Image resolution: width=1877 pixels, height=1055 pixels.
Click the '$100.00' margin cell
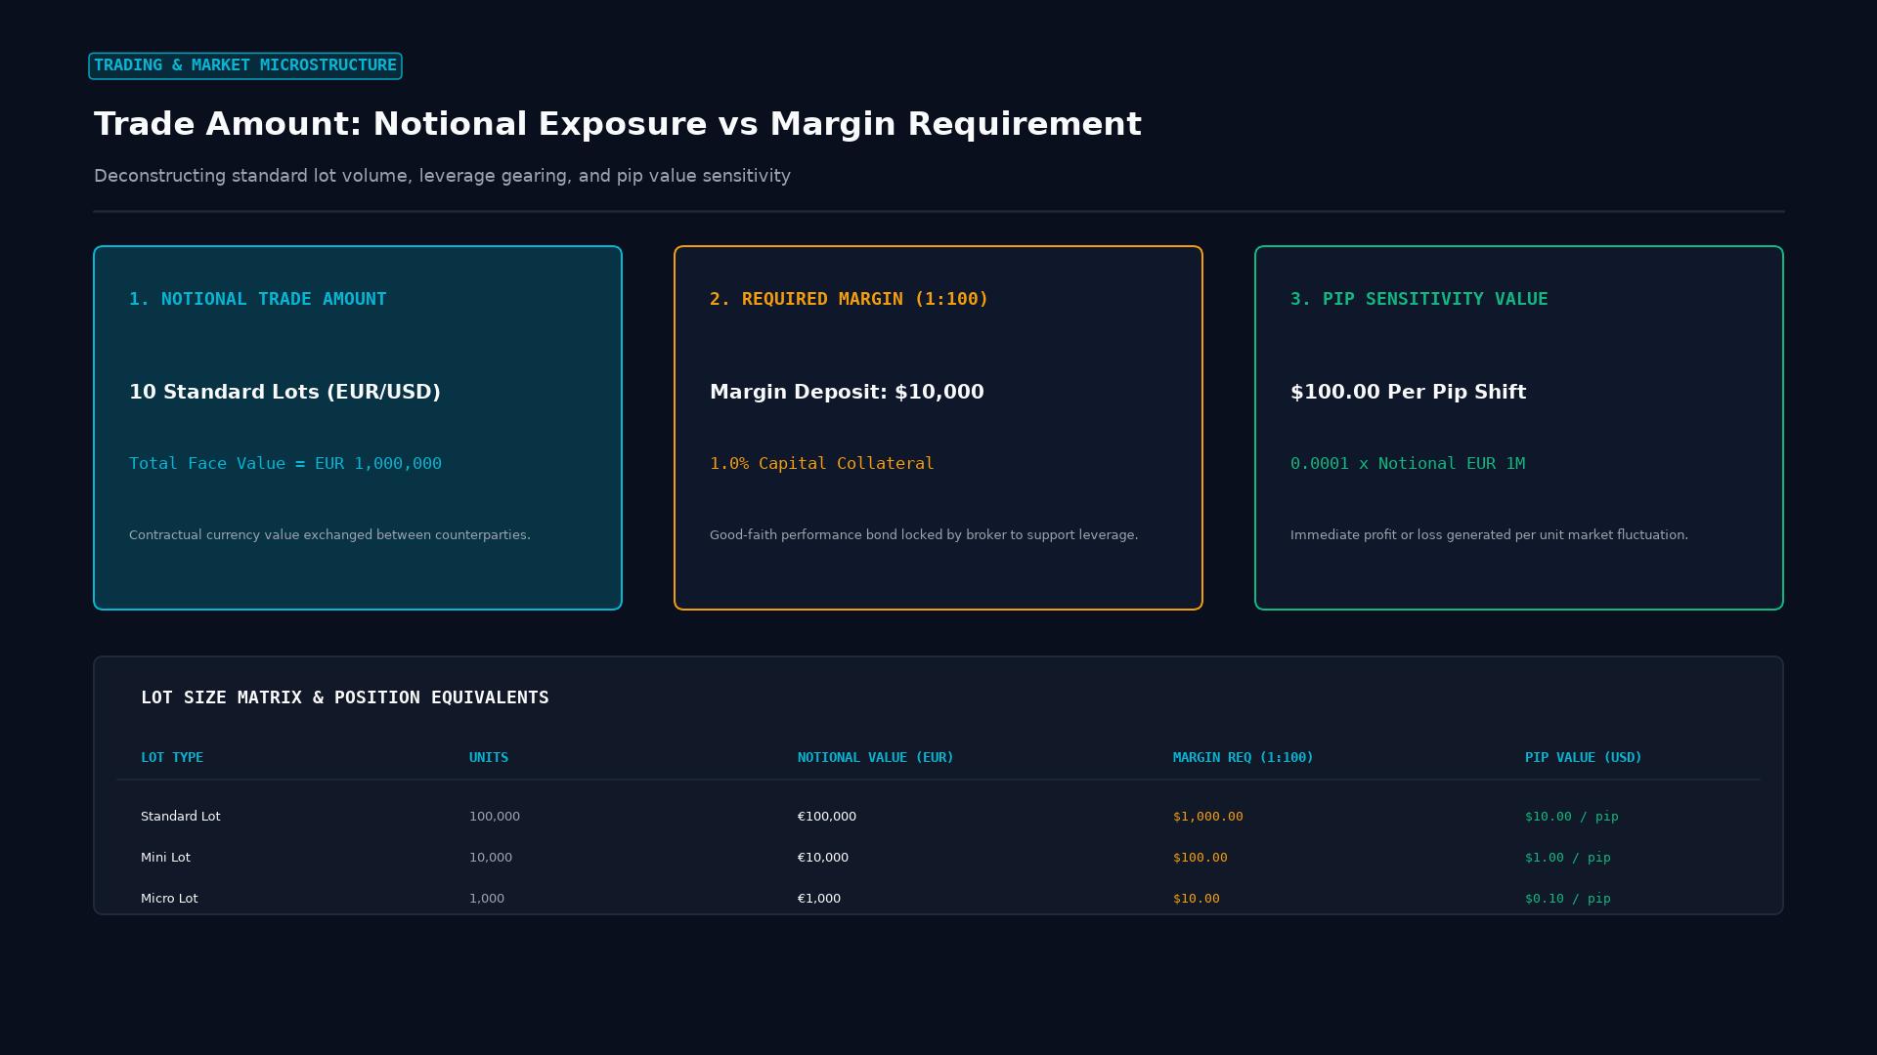click(1200, 858)
